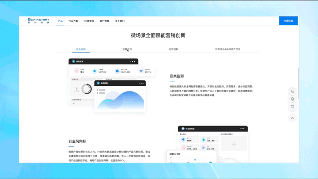Click the image placeholder thumbnail
318x179 pixels.
(234, 144)
